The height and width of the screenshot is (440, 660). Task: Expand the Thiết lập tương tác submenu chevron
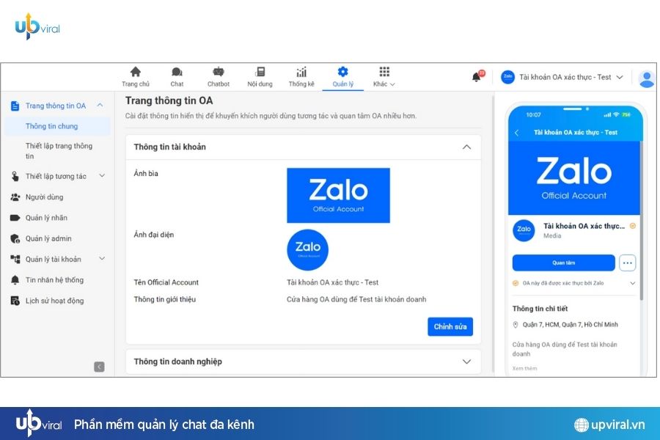click(x=102, y=176)
